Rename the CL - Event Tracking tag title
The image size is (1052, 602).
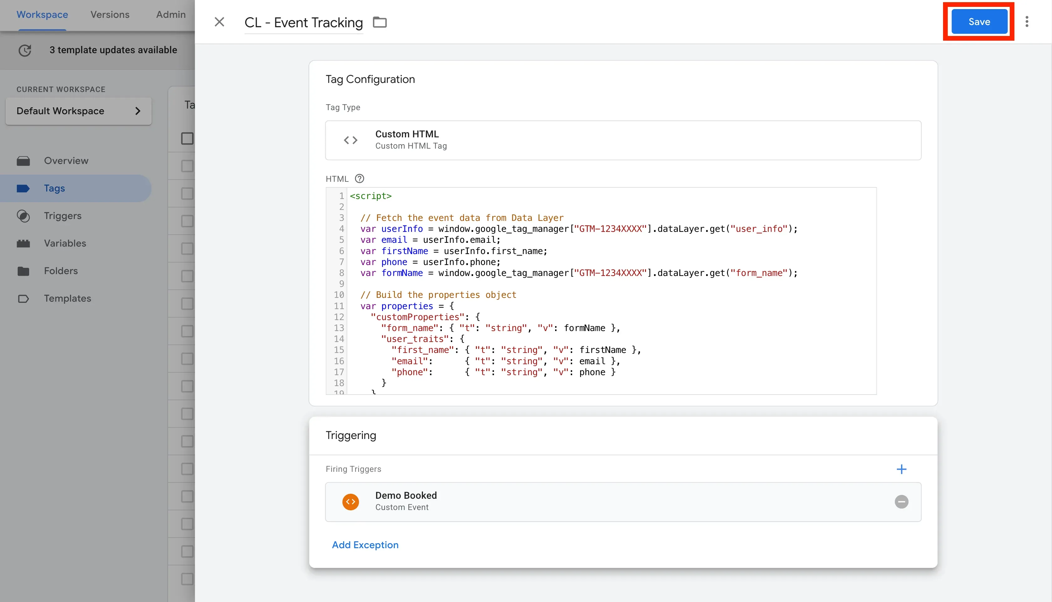(x=304, y=22)
